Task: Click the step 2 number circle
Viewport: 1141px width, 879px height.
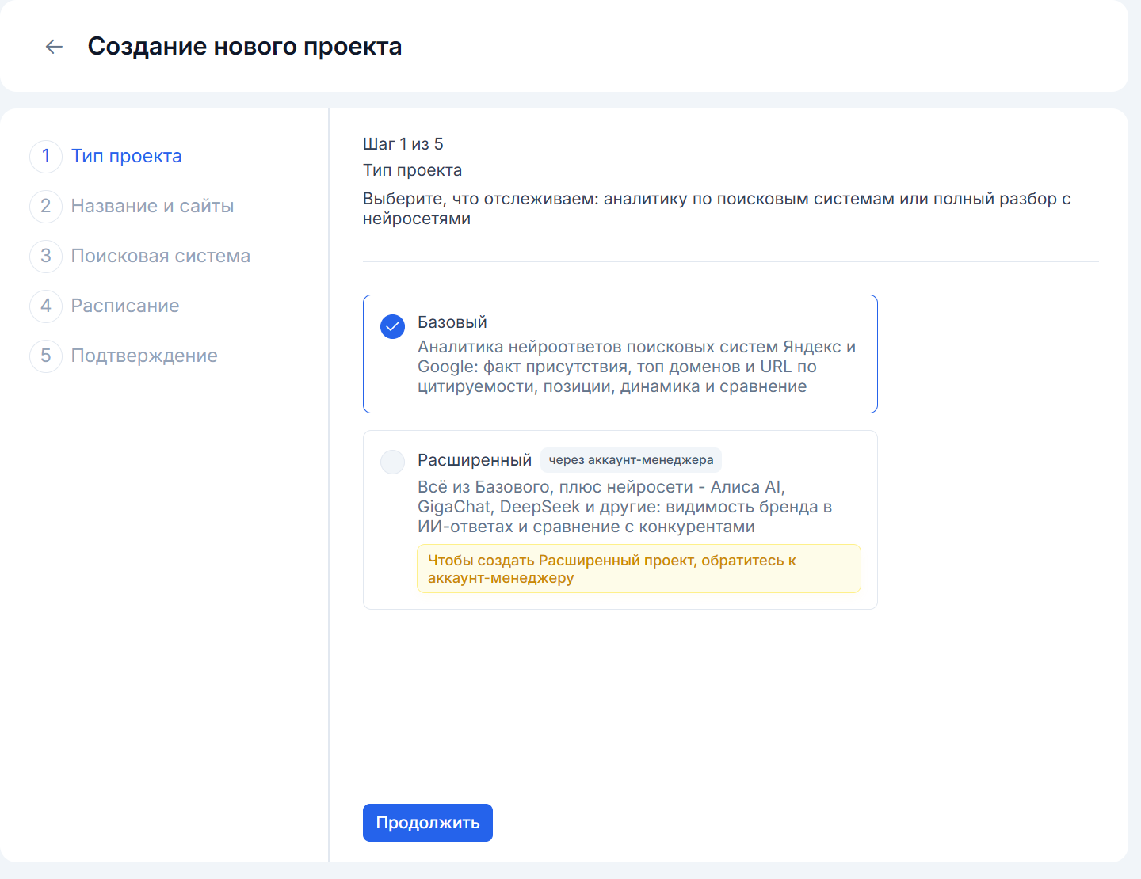Action: click(x=46, y=206)
